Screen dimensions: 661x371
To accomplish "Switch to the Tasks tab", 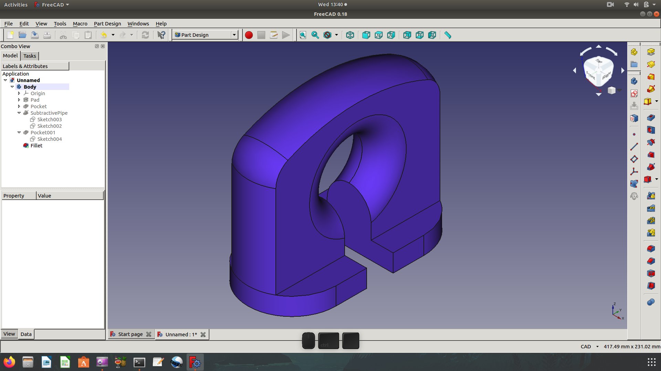I will pyautogui.click(x=29, y=55).
